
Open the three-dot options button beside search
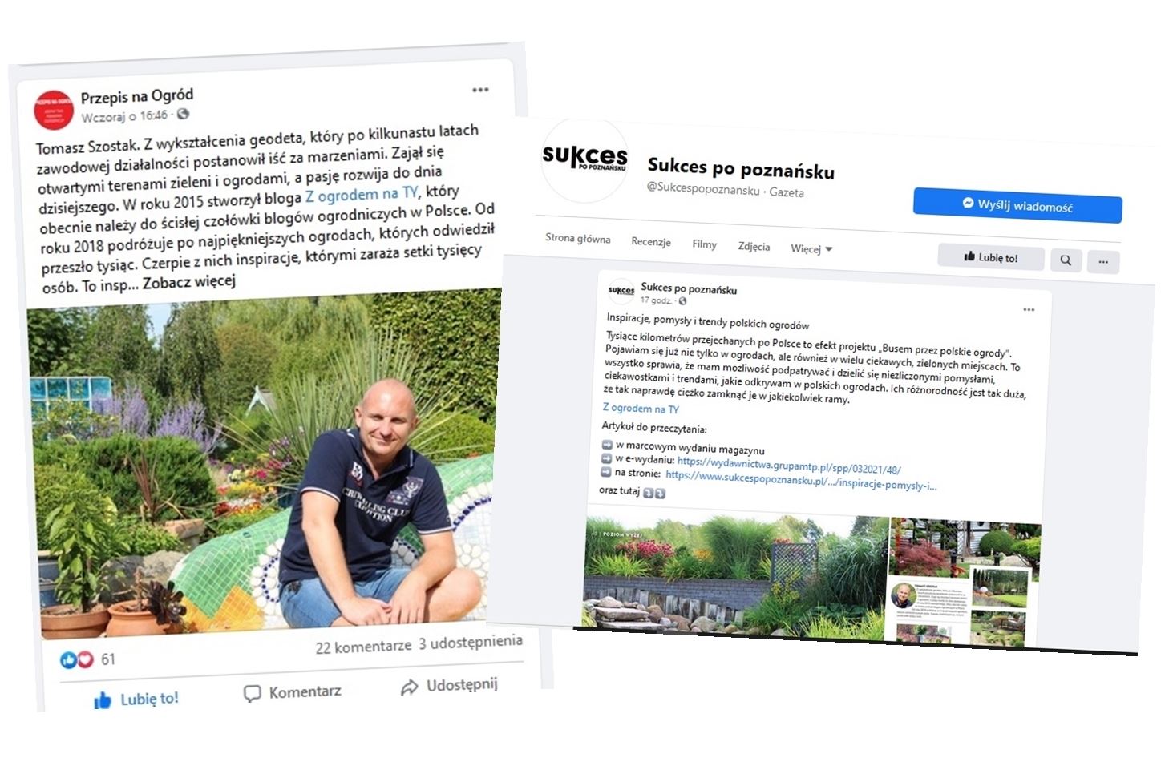pos(1103,262)
